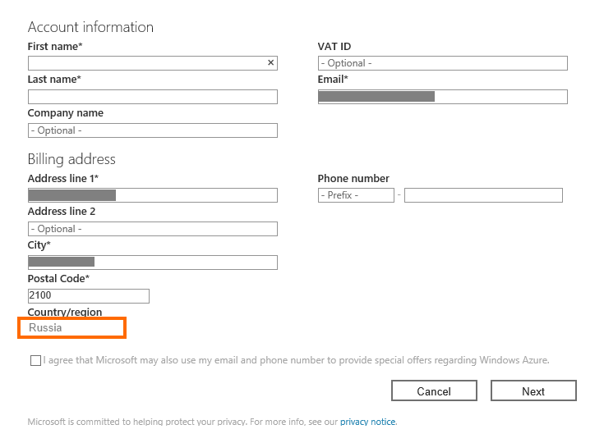Proceed by clicking Next
This screenshot has width=604, height=443.
tap(533, 390)
